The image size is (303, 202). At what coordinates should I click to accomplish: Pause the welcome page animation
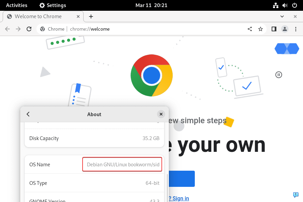(x=278, y=75)
